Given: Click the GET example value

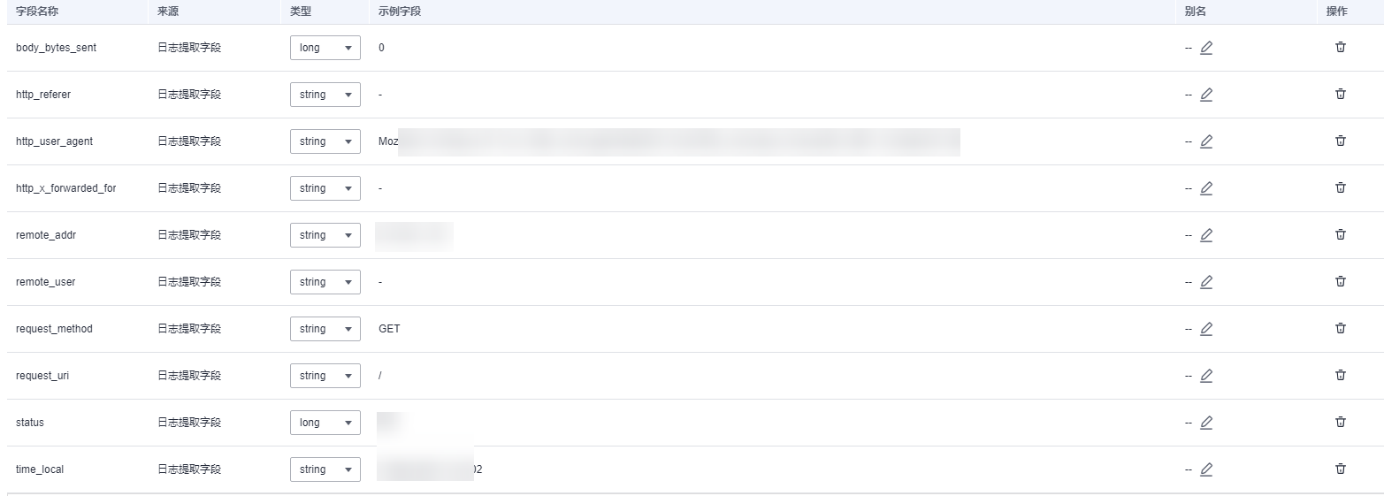Looking at the screenshot, I should 389,329.
